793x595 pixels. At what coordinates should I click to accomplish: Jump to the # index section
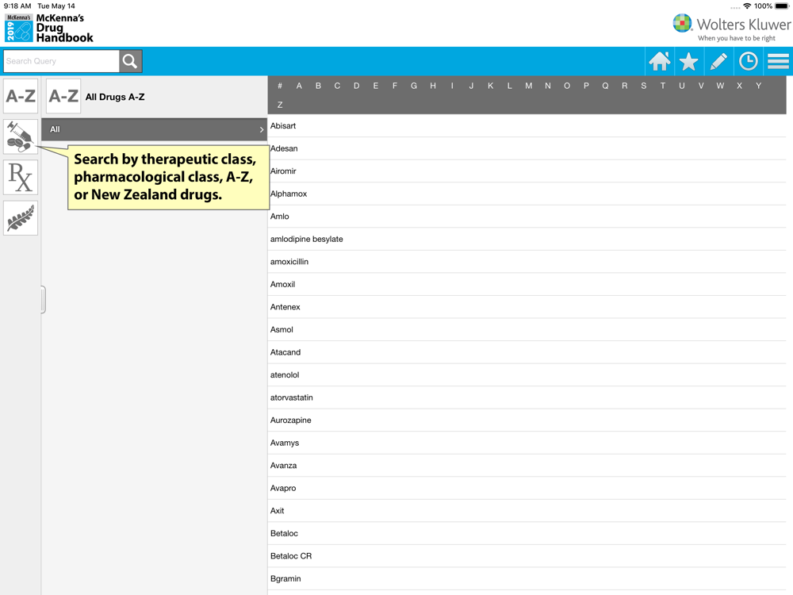point(280,86)
